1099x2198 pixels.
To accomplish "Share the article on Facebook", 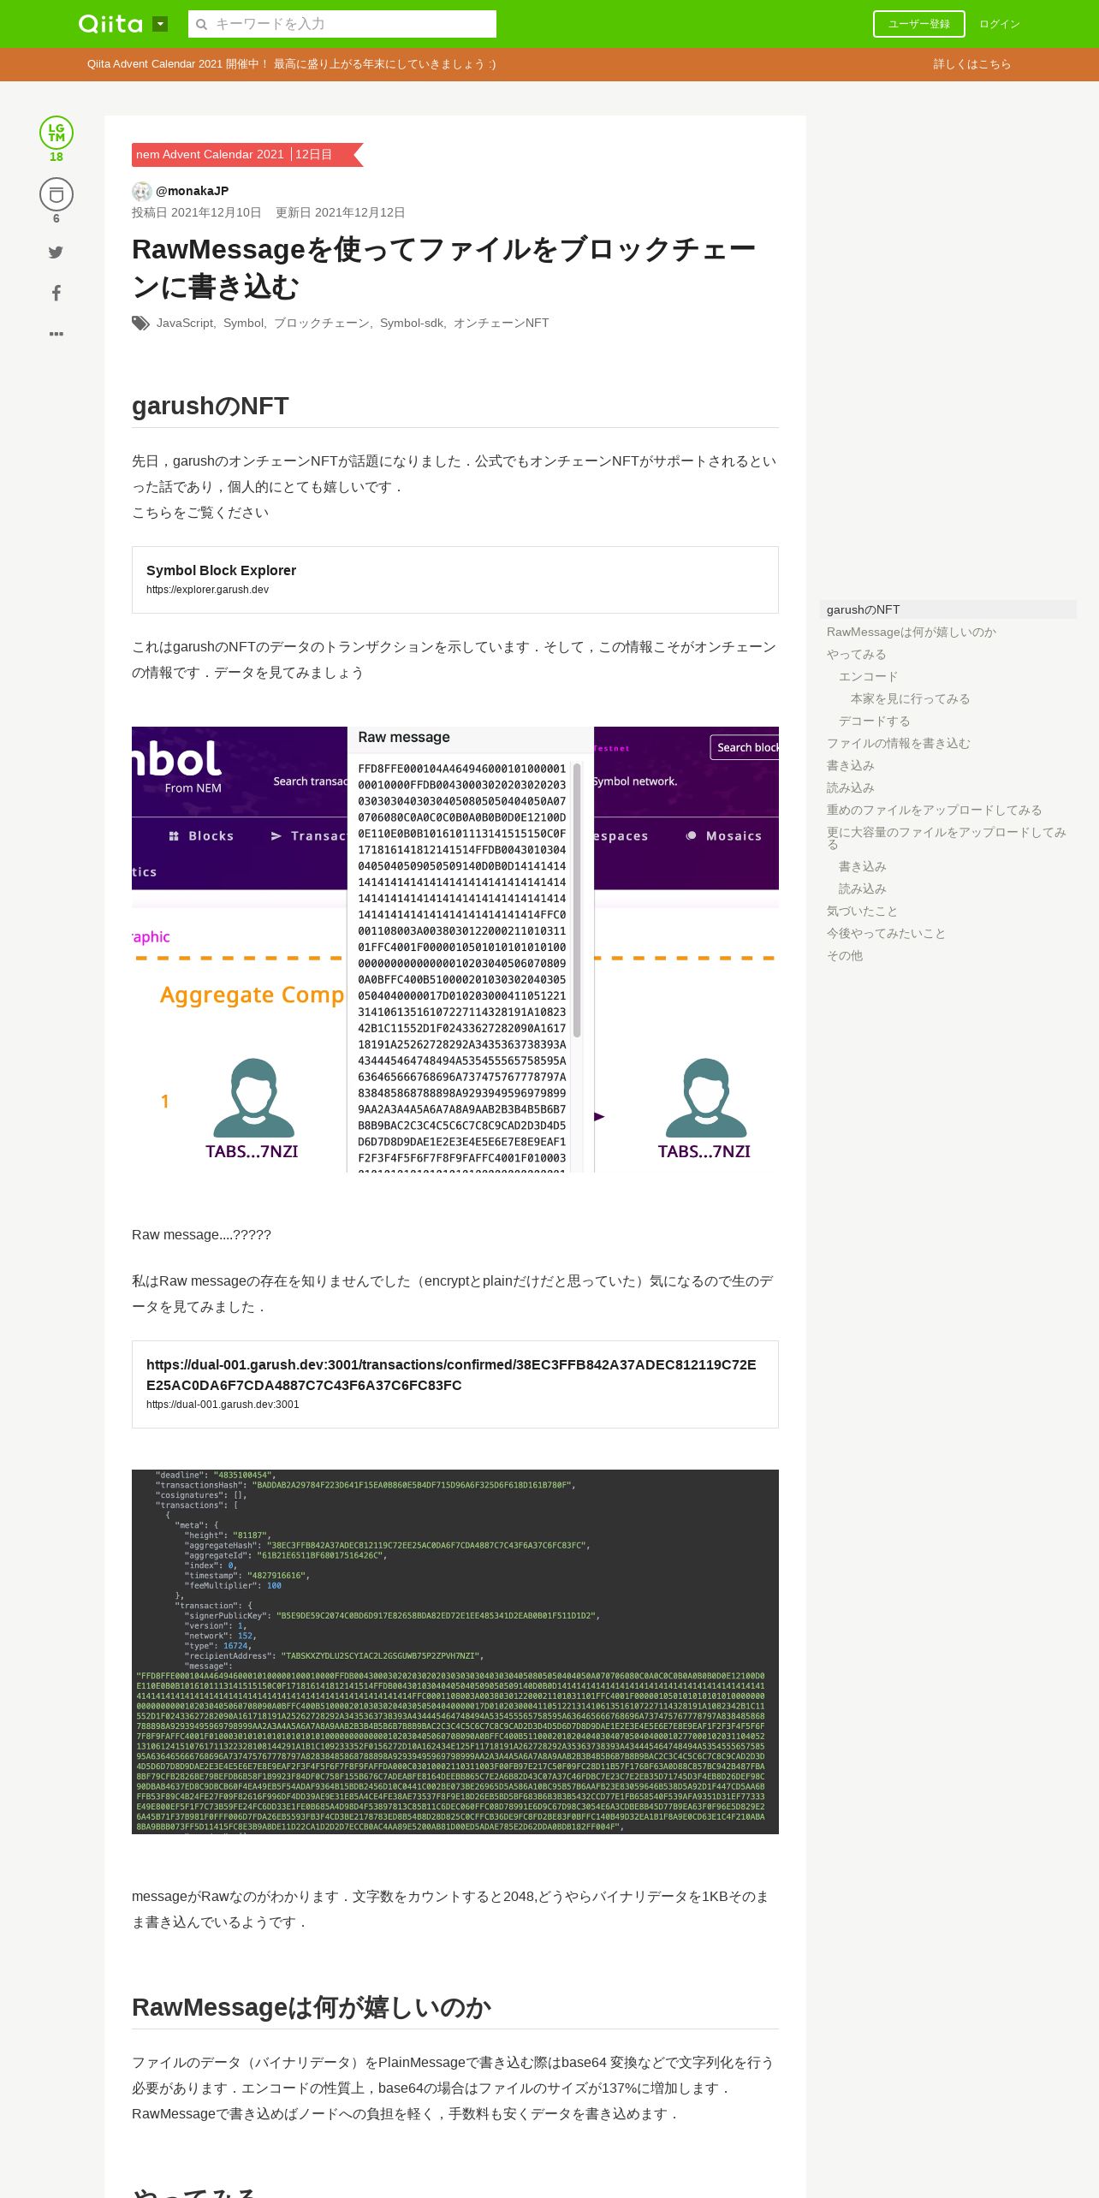I will (56, 294).
